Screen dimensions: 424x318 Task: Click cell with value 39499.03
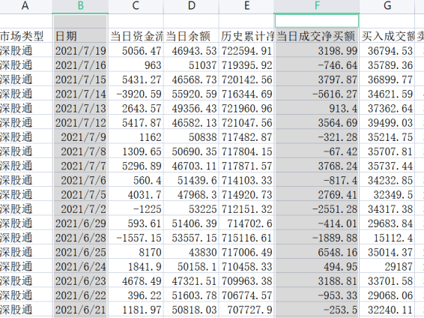[x=387, y=122]
